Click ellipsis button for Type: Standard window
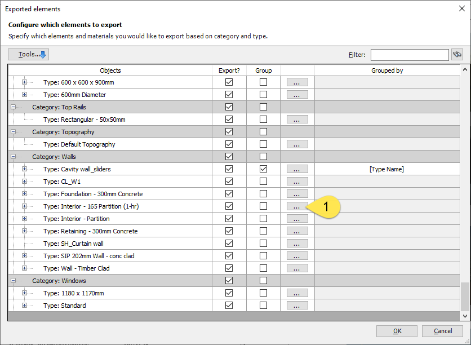Image resolution: width=471 pixels, height=345 pixels. [297, 306]
